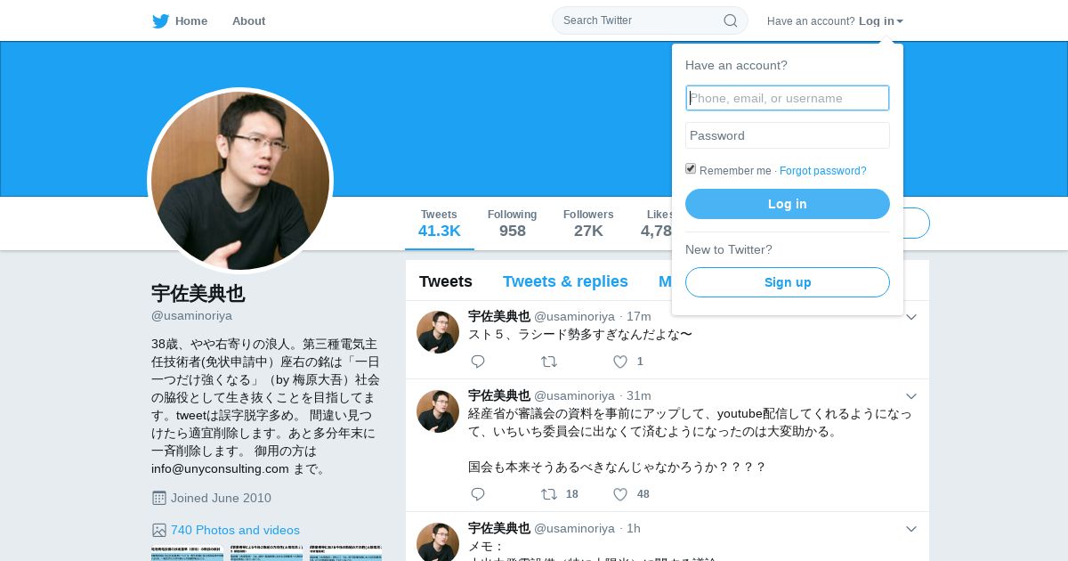Retweet the スト5 tweet
Viewport: 1068px width, 561px height.
click(x=549, y=362)
